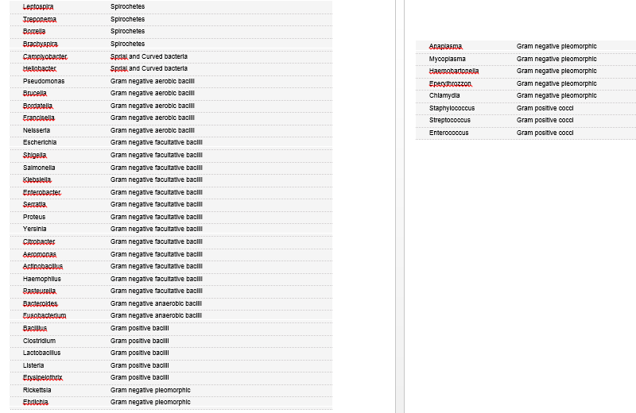This screenshot has width=636, height=413.
Task: Click the word Chlamydia on right page
Action: (445, 95)
